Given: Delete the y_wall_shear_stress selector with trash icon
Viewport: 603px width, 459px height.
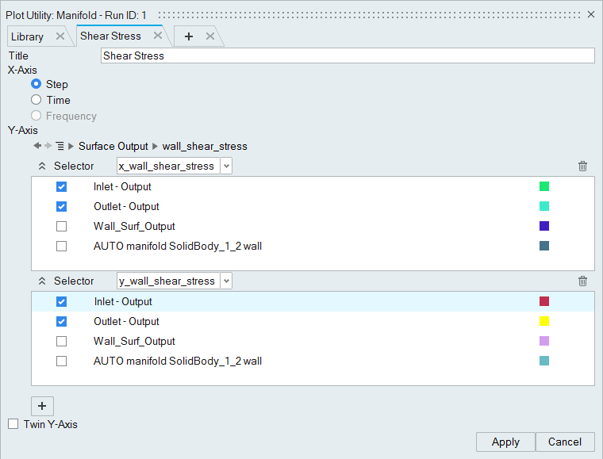Looking at the screenshot, I should click(583, 281).
